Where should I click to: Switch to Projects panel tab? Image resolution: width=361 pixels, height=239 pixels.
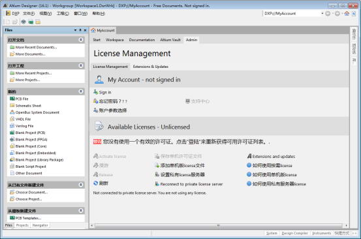(x=22, y=225)
